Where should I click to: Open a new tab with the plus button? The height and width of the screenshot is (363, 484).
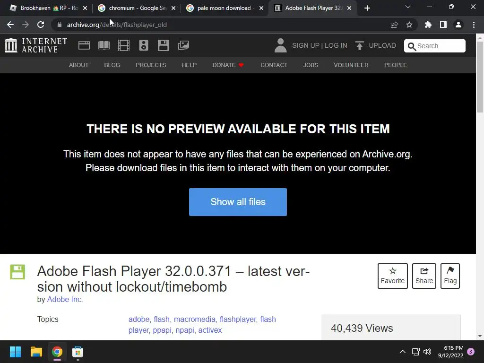(367, 9)
